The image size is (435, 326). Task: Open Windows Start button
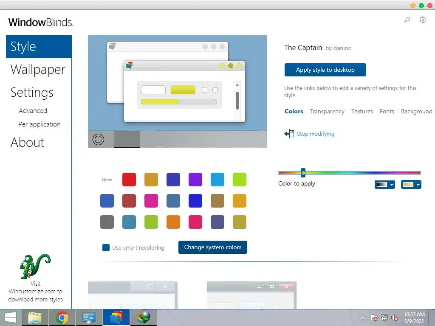coord(11,318)
